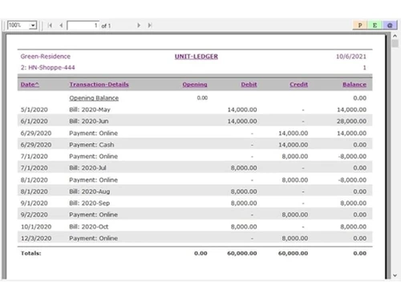The height and width of the screenshot is (300, 401).
Task: Click the Credit column header
Action: pos(298,84)
